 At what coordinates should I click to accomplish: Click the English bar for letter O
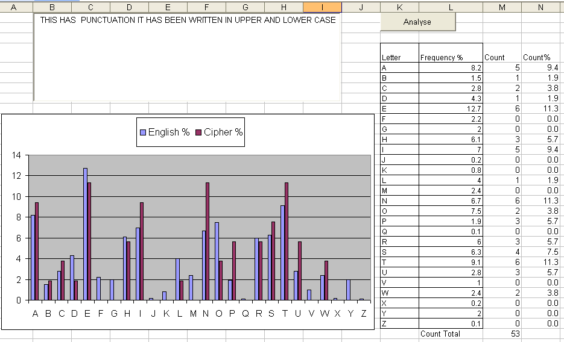point(217,261)
